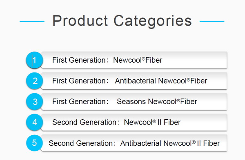Choose the blue number 4 circle

click(x=34, y=122)
